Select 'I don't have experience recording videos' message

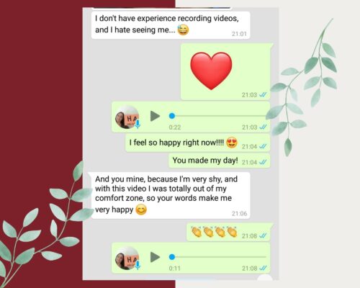171,25
